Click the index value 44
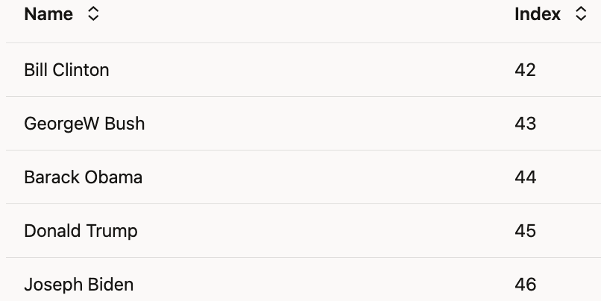Image resolution: width=601 pixels, height=301 pixels. tap(525, 177)
